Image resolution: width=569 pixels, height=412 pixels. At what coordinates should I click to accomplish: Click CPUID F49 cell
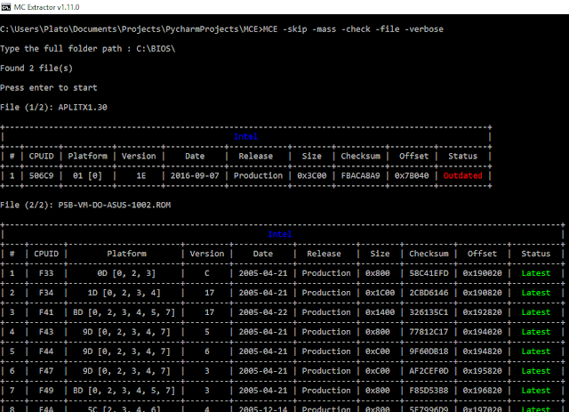[x=46, y=391]
